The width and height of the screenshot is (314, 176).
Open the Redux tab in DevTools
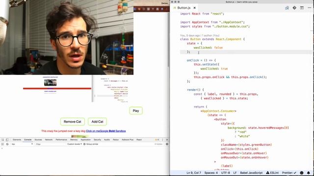[x=116, y=140]
